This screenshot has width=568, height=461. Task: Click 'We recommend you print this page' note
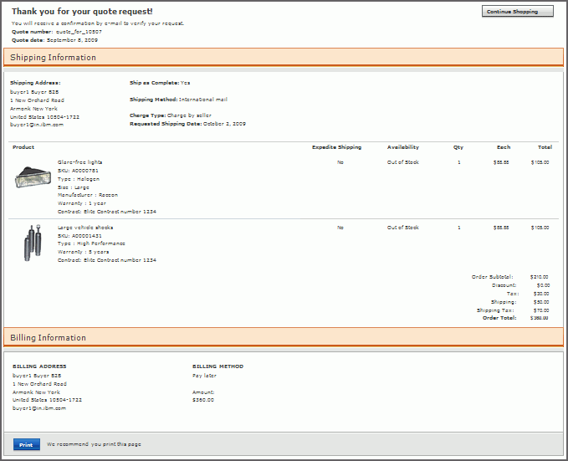coord(94,444)
